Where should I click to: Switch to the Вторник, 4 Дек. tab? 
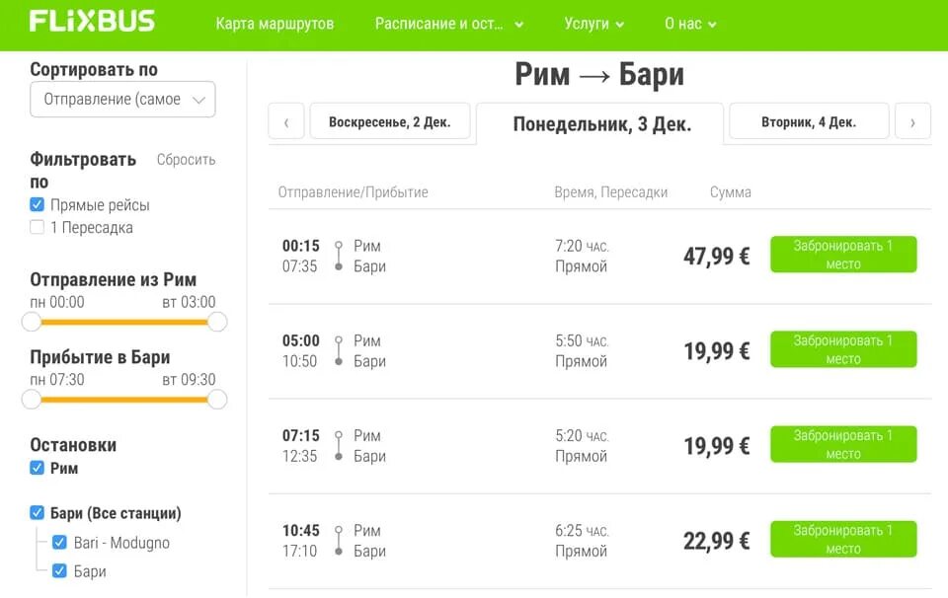[x=809, y=122]
